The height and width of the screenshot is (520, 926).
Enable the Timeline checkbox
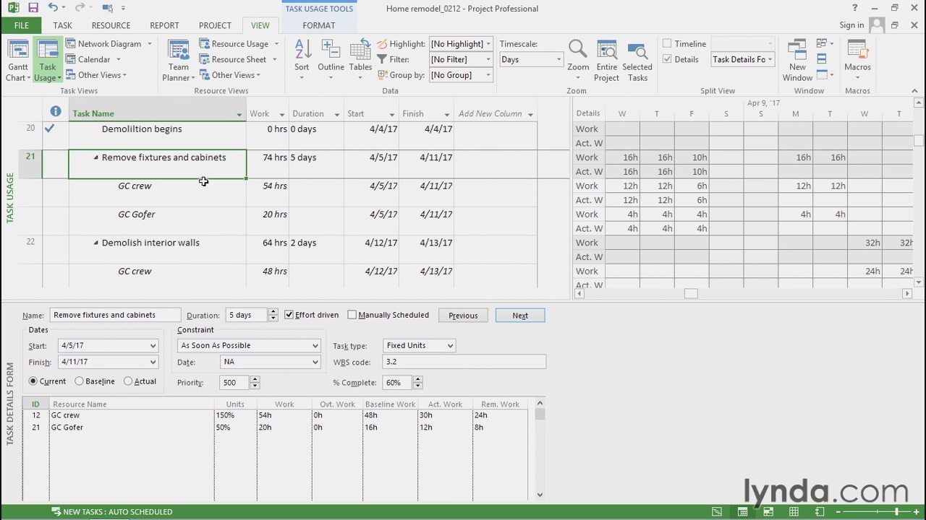[667, 43]
